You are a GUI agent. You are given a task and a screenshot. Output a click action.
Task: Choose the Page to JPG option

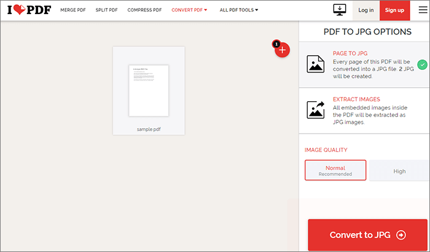(364, 64)
